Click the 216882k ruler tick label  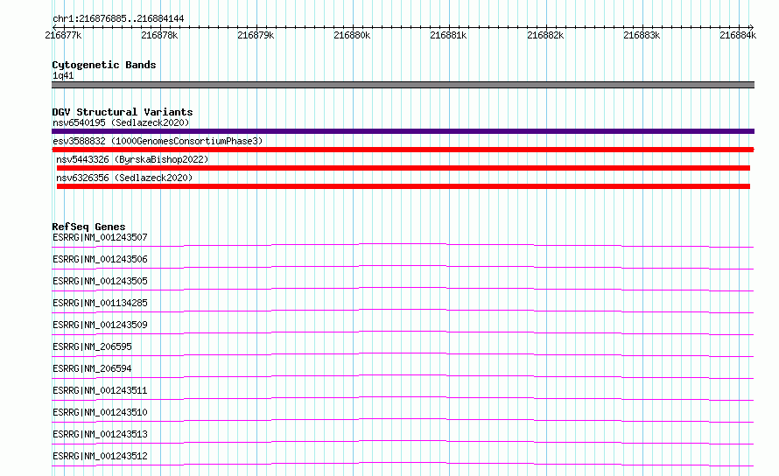545,35
